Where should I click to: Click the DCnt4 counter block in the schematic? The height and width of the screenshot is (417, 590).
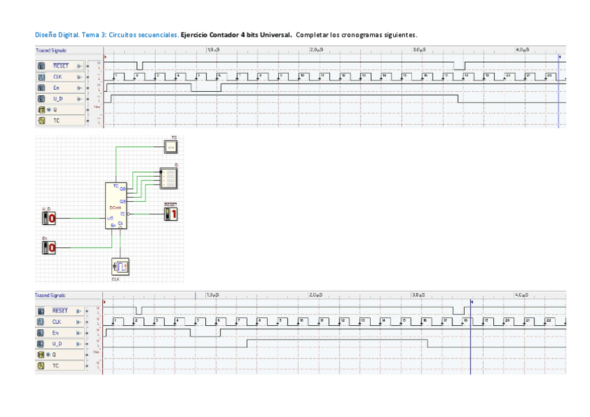(115, 206)
